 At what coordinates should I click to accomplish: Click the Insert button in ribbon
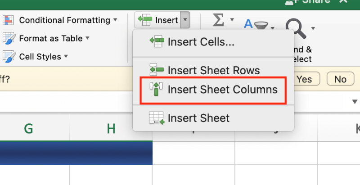(158, 20)
